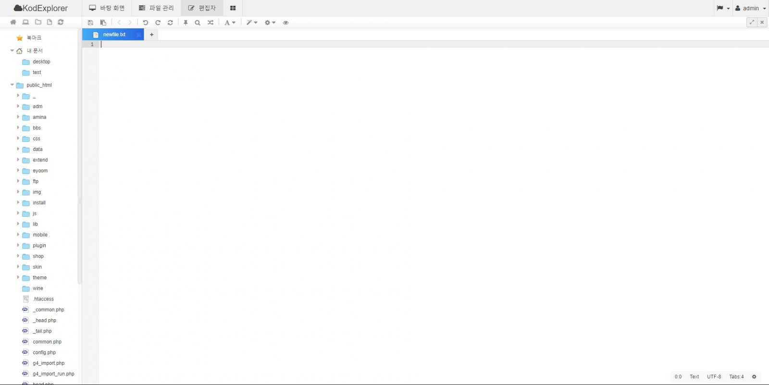Save the current file with floppy icon
769x385 pixels.
click(x=90, y=23)
